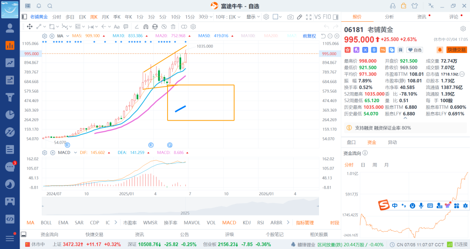Viewport: 470px width, 249px height.
Task: Open customer service headset icon
Action: point(393,6)
